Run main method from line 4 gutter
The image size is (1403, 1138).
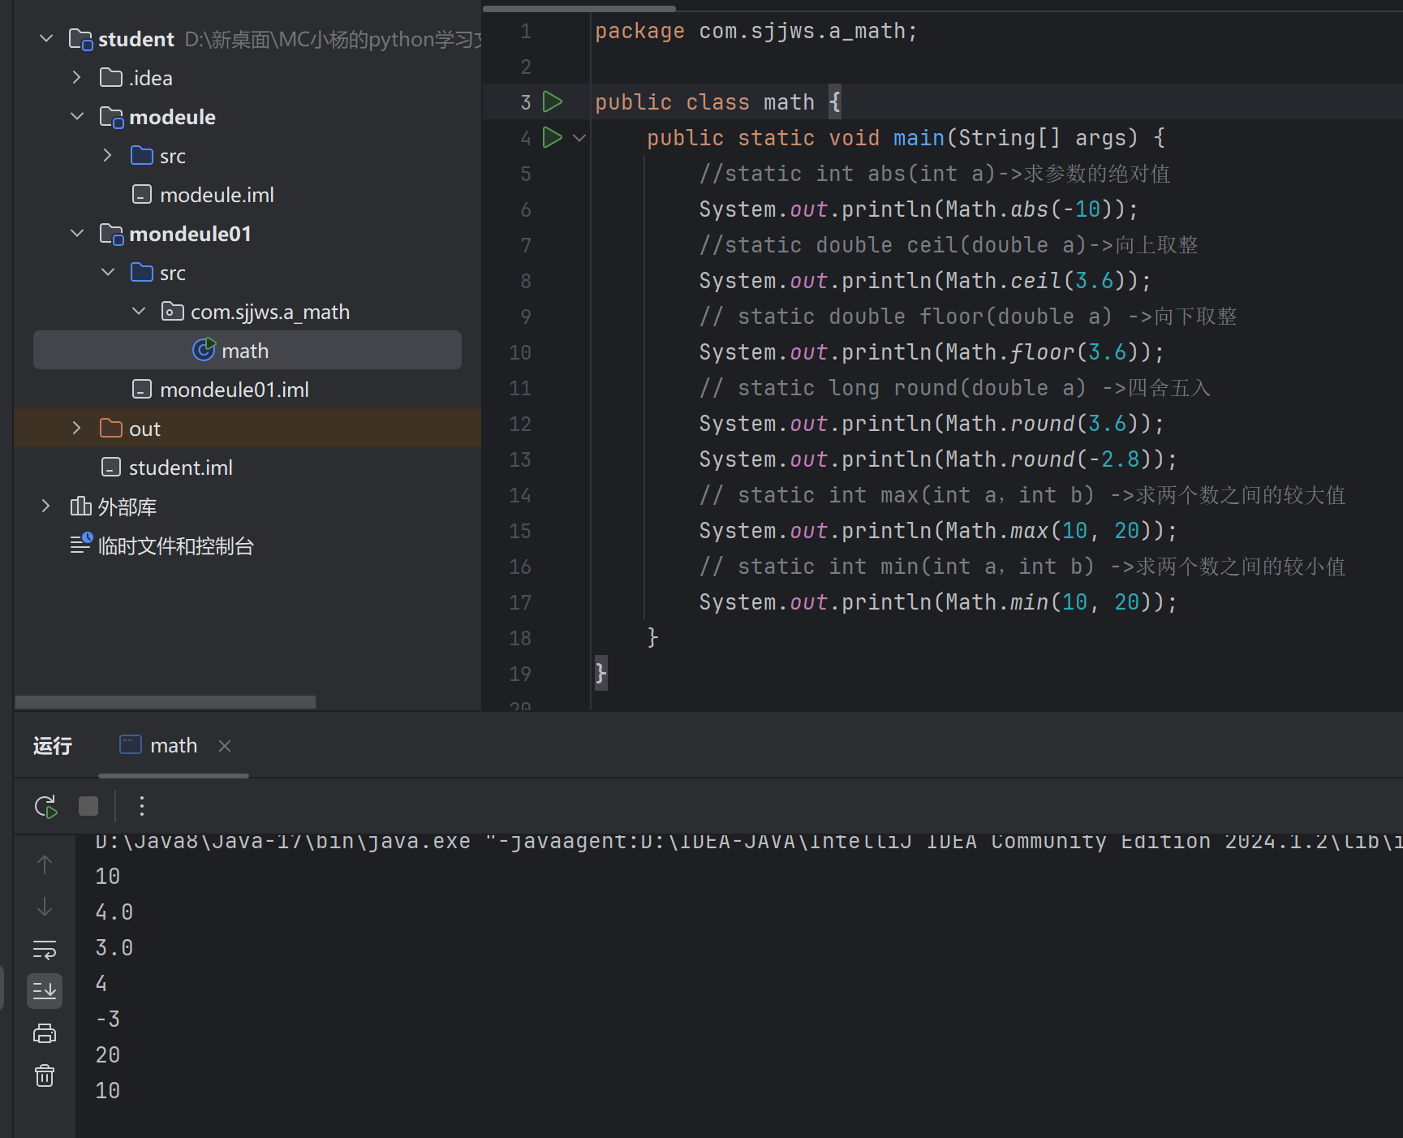point(553,138)
